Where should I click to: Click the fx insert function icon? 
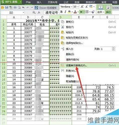pyautogui.click(x=39, y=12)
